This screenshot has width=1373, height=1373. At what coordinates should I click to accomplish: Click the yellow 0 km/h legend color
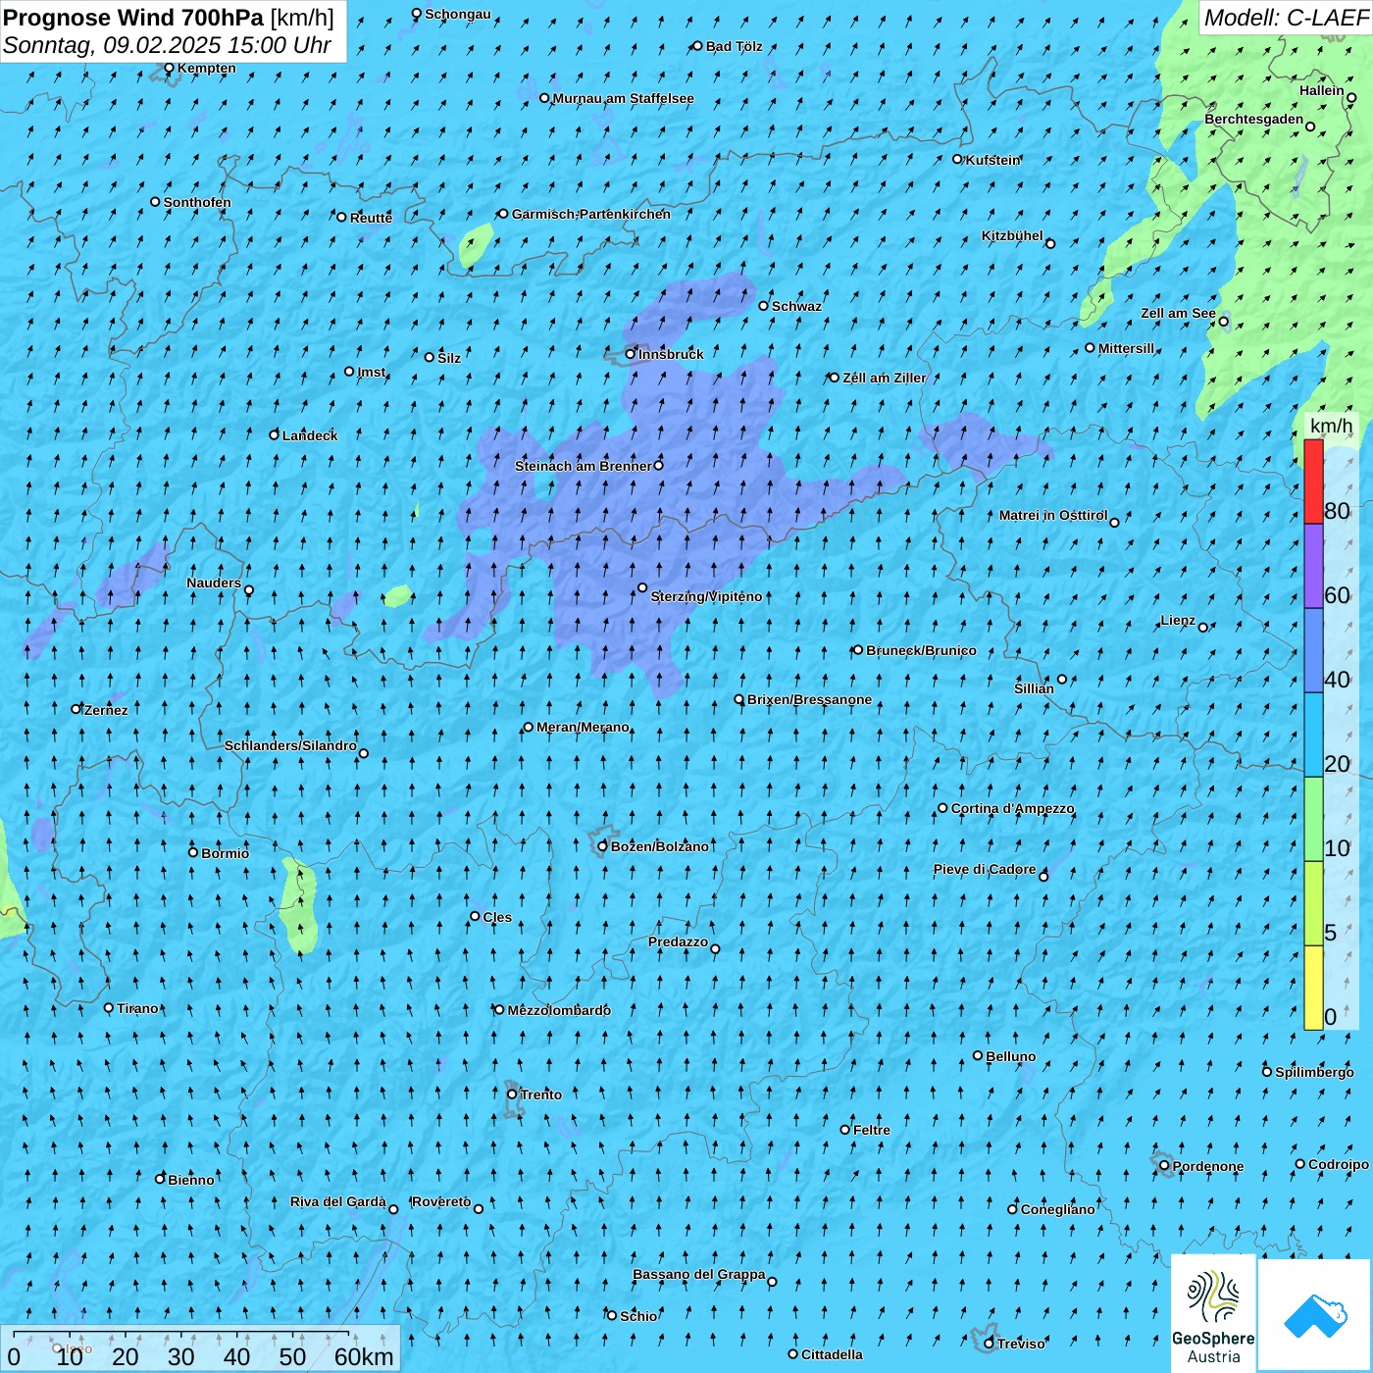pos(1313,988)
